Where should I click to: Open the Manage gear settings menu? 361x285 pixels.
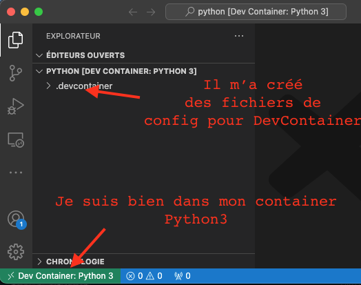pyautogui.click(x=16, y=252)
